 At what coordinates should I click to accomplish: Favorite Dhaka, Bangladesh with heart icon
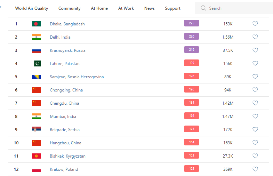coord(255,24)
